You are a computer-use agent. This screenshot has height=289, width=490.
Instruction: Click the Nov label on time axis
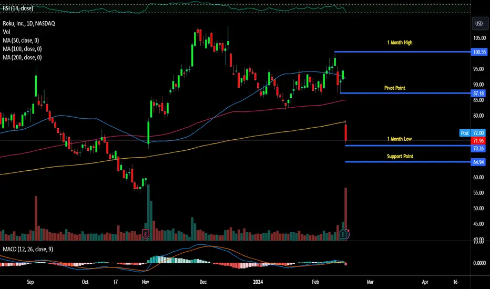[x=146, y=282]
